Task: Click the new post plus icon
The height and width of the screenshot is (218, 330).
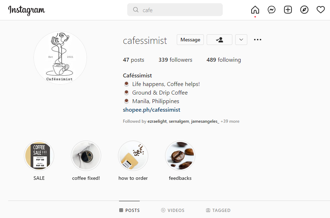Action: pos(288,10)
